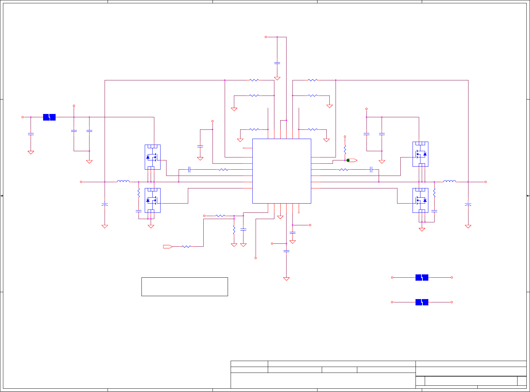Select the vertical resistor above the green probe
The image size is (530, 392).
pos(345,150)
